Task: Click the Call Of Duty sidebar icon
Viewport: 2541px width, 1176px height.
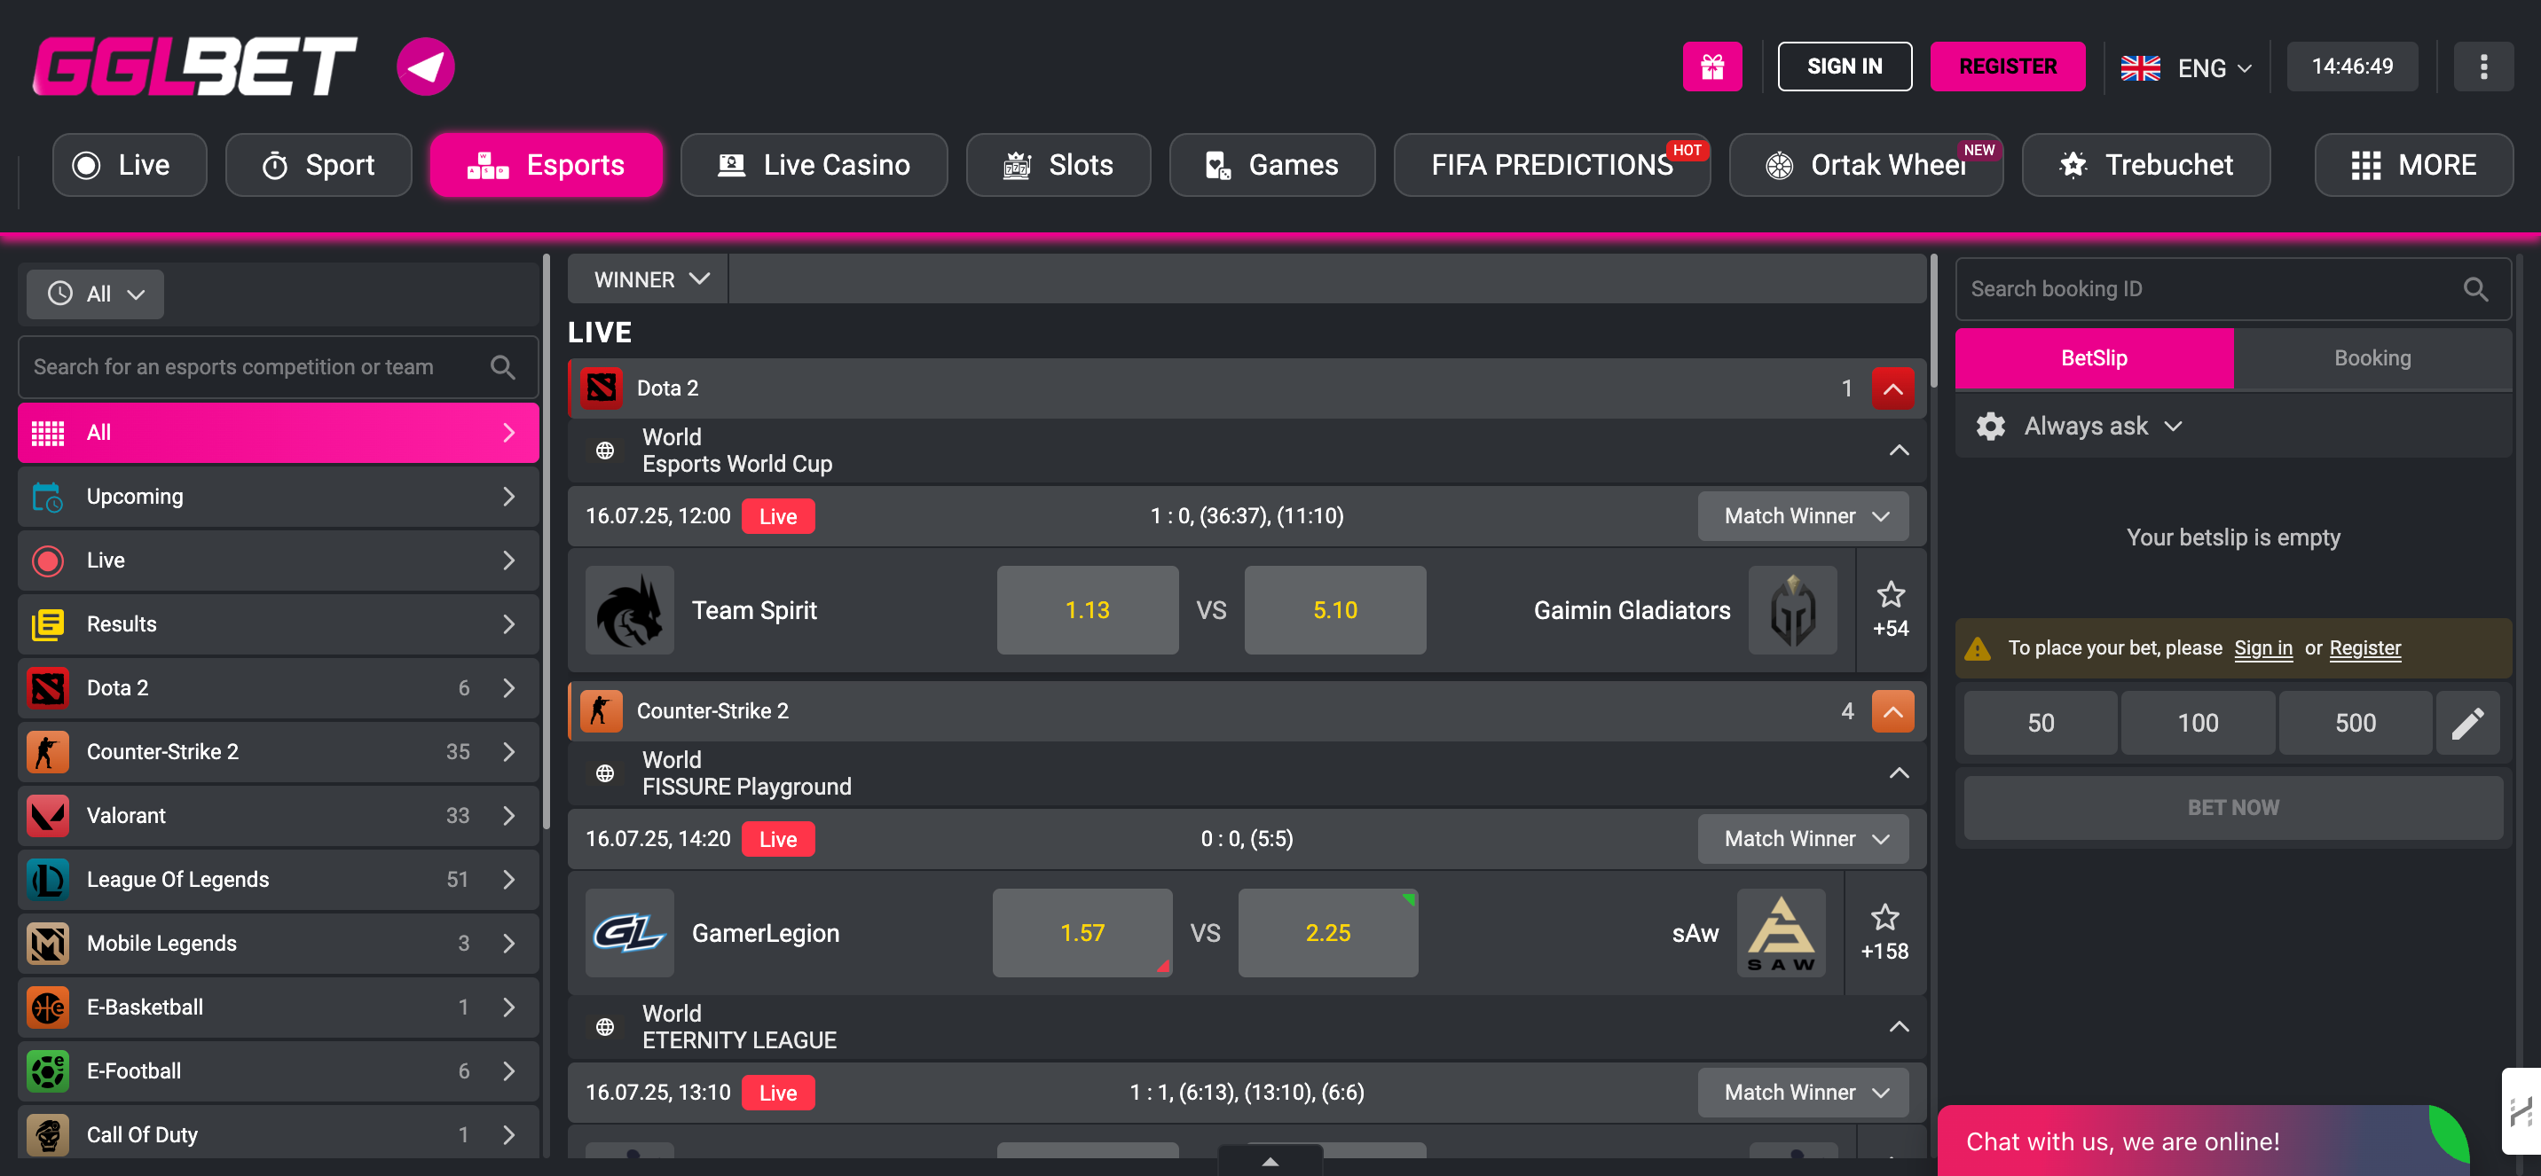Action: 47,1134
